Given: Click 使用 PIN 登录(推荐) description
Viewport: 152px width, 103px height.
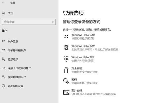Looking at the screenshot, I should click(x=83, y=61).
